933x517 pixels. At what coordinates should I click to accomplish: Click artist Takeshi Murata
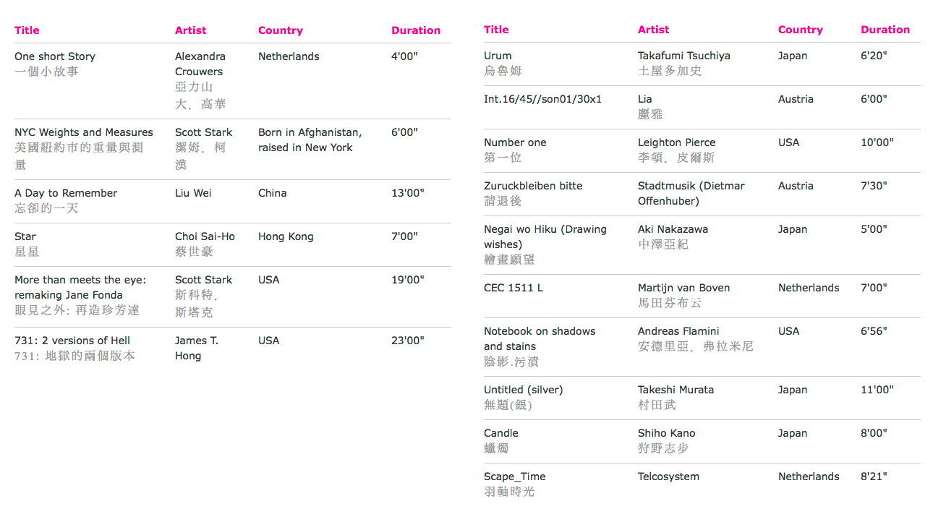(676, 390)
